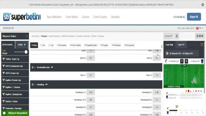Switch to the Canlı TV tab

click(x=181, y=45)
